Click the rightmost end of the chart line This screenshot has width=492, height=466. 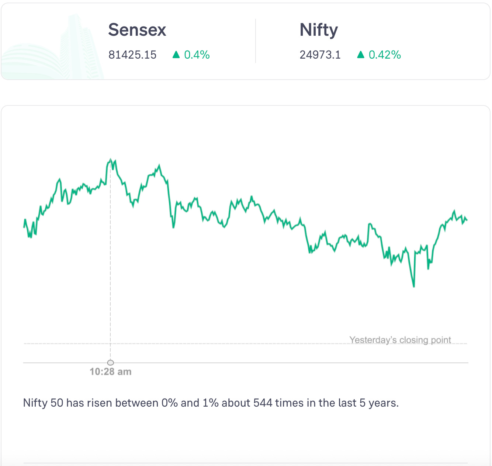[467, 220]
